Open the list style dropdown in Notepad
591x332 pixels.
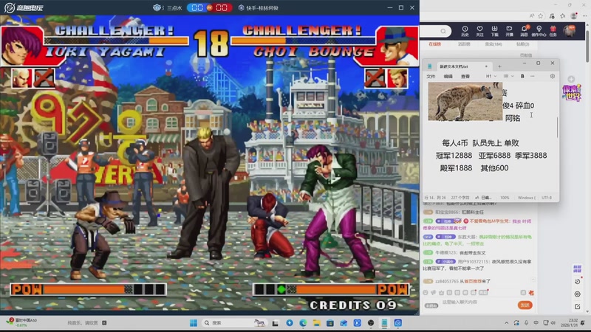508,76
